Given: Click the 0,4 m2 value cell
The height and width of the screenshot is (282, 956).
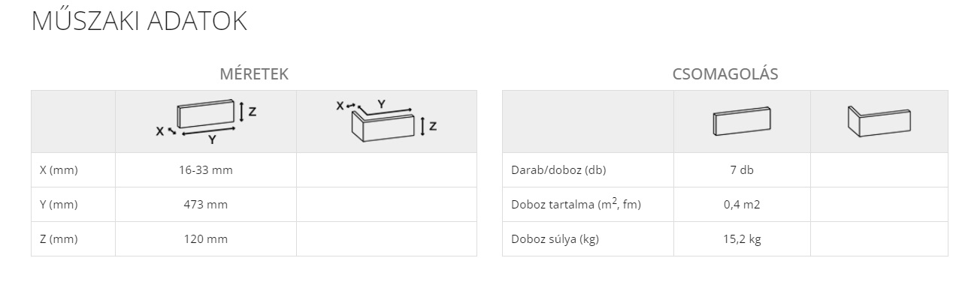Looking at the screenshot, I should click(742, 205).
